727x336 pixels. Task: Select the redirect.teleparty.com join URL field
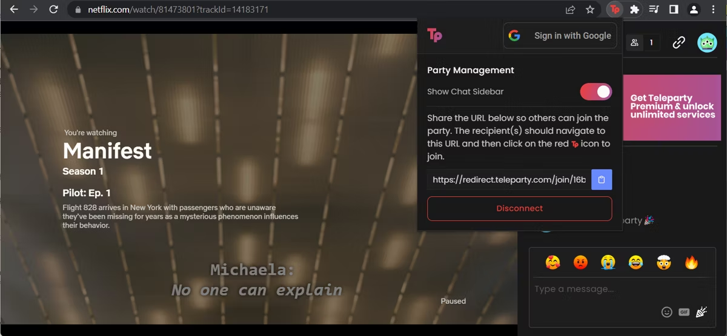tap(509, 180)
